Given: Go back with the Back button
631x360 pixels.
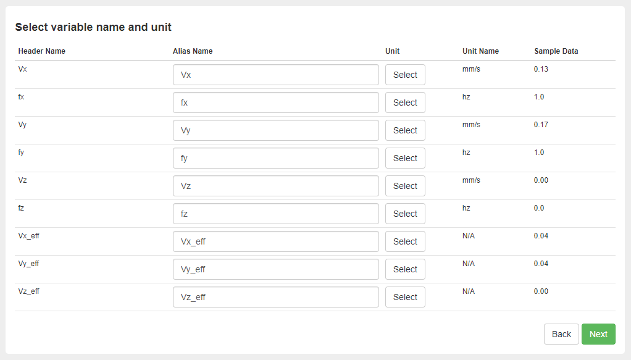Looking at the screenshot, I should tap(561, 334).
